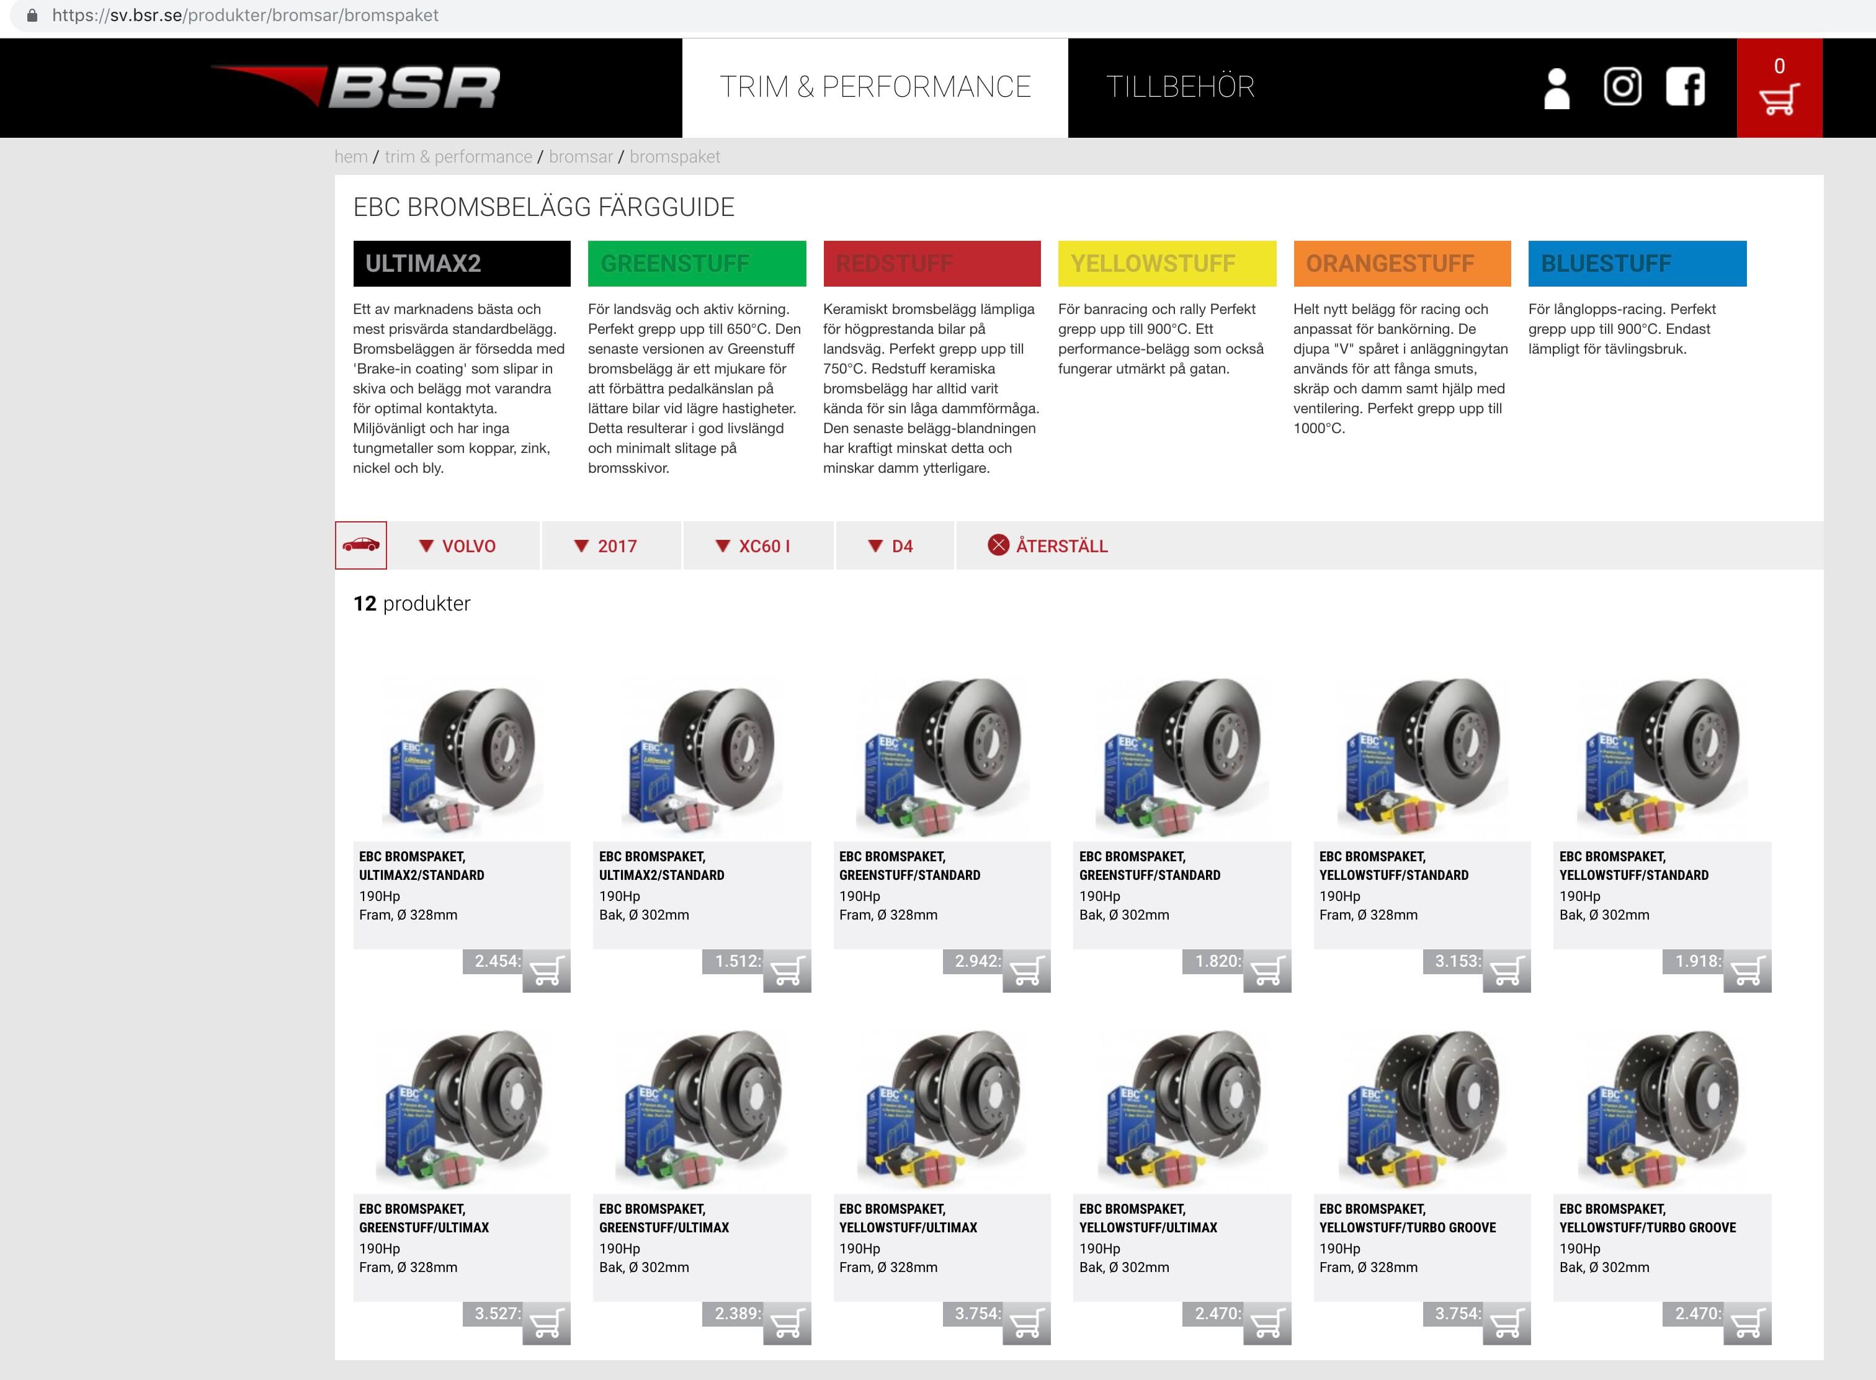Click the ORANGESTUFF orange color label
Viewport: 1876px width, 1380px height.
pos(1403,263)
